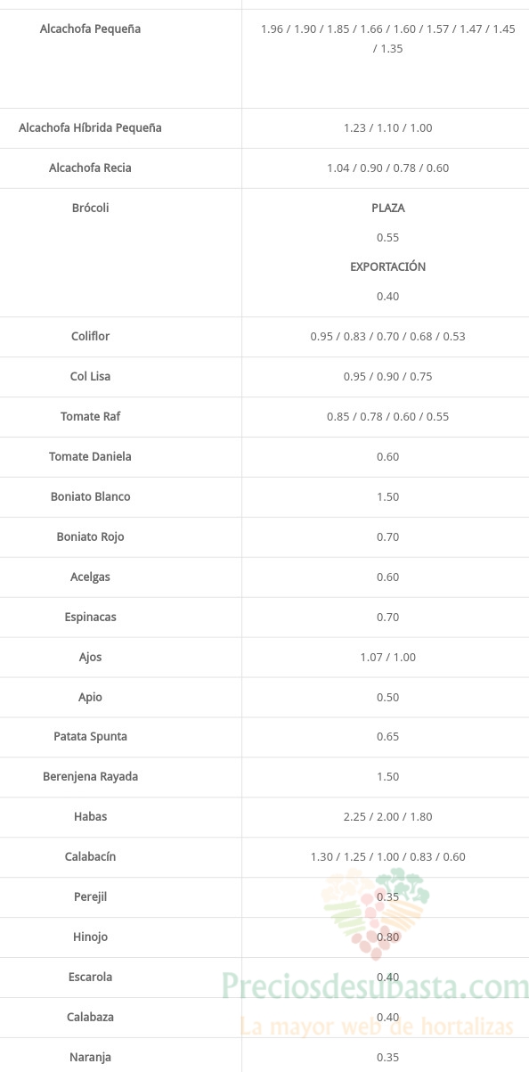Click the EXPORTACIÓN heading under Brócoli

[388, 266]
